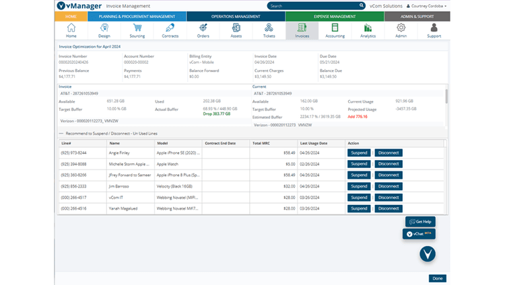Open the Orders icon

click(x=203, y=30)
